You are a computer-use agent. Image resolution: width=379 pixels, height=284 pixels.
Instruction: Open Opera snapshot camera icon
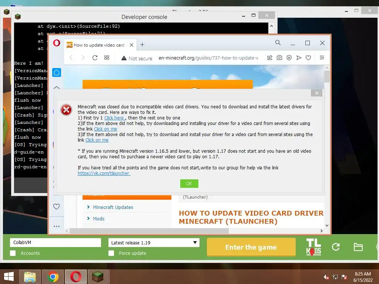[279, 58]
